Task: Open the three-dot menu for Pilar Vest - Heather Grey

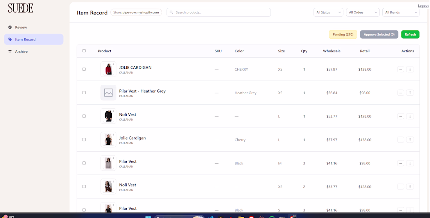Action: pyautogui.click(x=410, y=93)
